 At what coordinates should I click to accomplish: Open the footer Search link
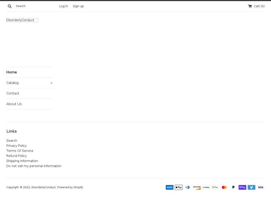12,141
